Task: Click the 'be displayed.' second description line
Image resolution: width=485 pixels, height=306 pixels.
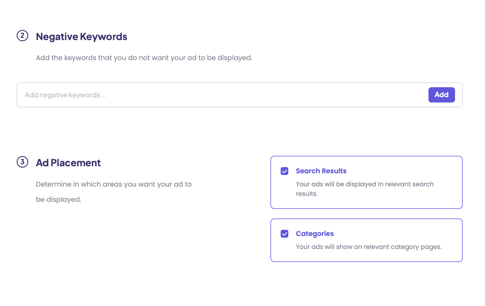Action: pyautogui.click(x=59, y=200)
